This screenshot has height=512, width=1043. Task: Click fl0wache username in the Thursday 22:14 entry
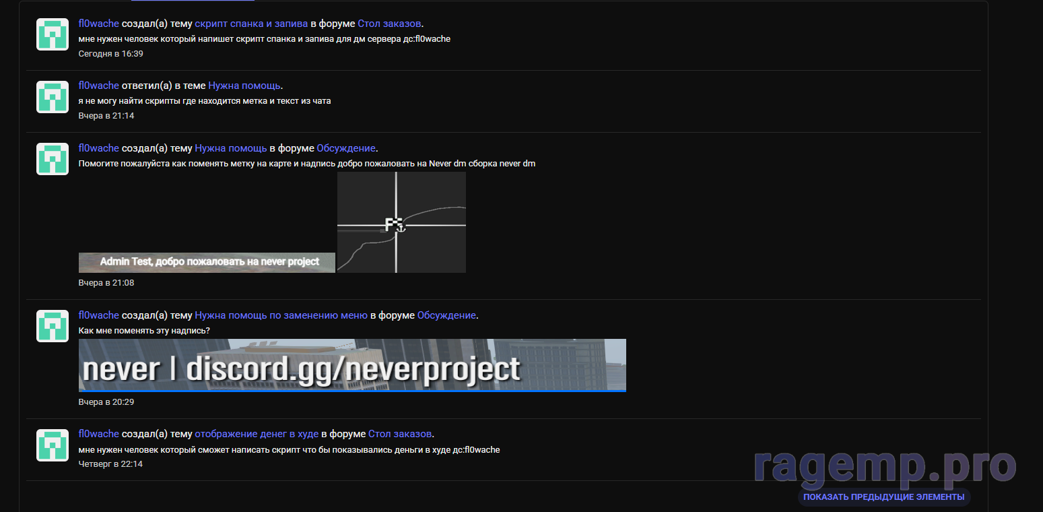point(98,434)
